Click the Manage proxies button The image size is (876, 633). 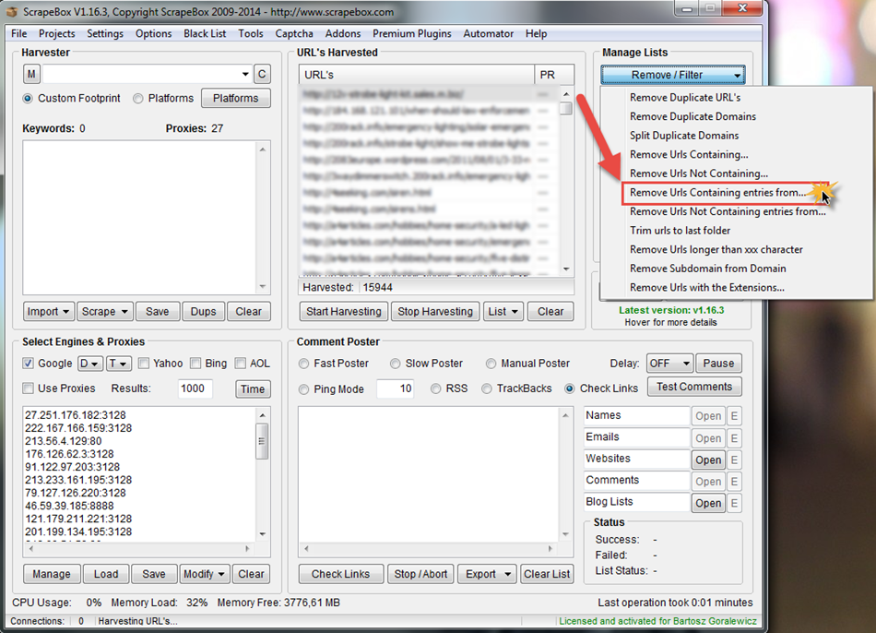point(52,574)
